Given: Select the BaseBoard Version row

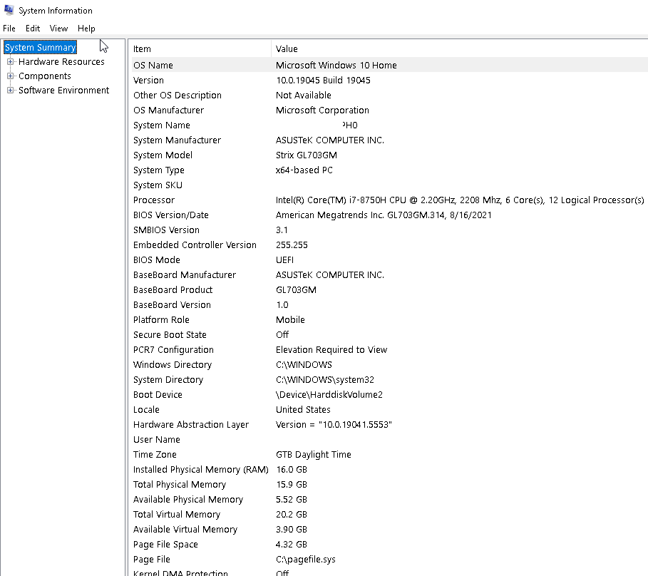Looking at the screenshot, I should [x=390, y=305].
